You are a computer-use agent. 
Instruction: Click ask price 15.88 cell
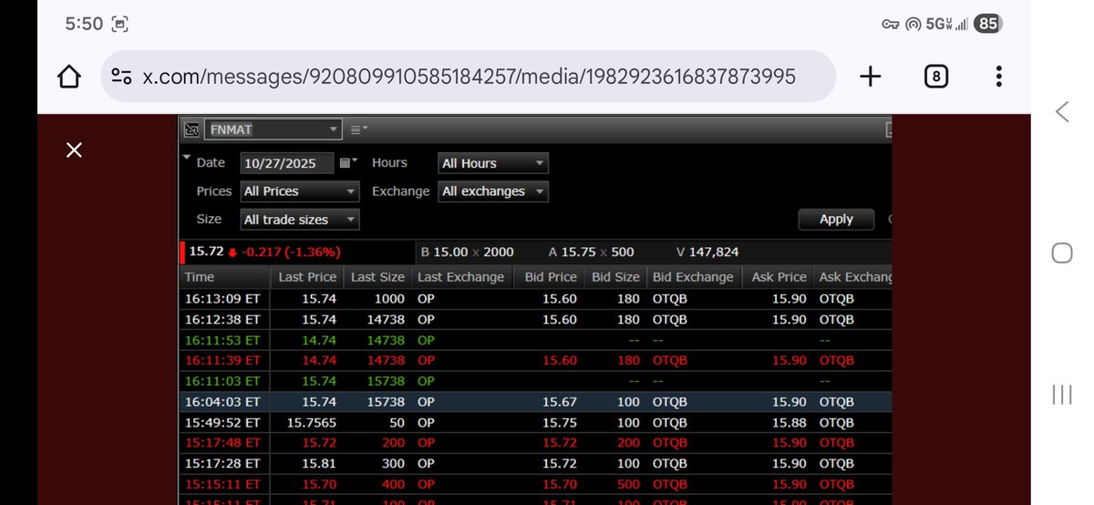click(x=789, y=422)
